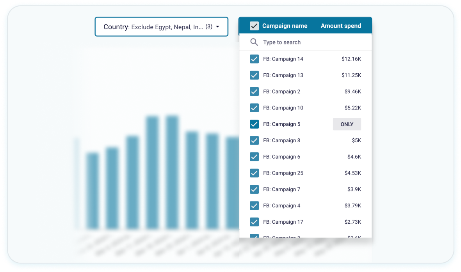Toggle the select-all checkbox in header
Screen dimensions: 461x272
254,26
